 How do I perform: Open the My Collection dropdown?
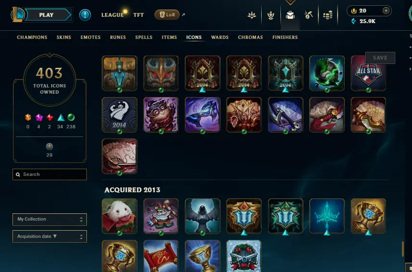click(x=49, y=220)
